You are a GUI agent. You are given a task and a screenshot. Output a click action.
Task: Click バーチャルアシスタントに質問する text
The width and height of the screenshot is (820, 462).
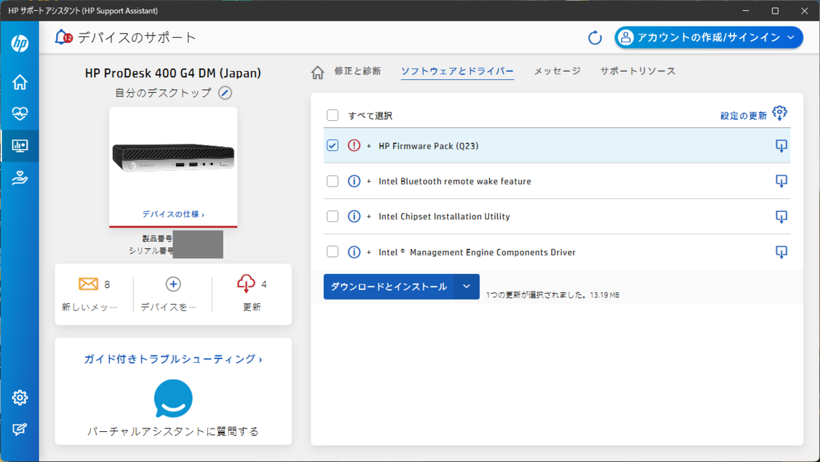[x=173, y=431]
